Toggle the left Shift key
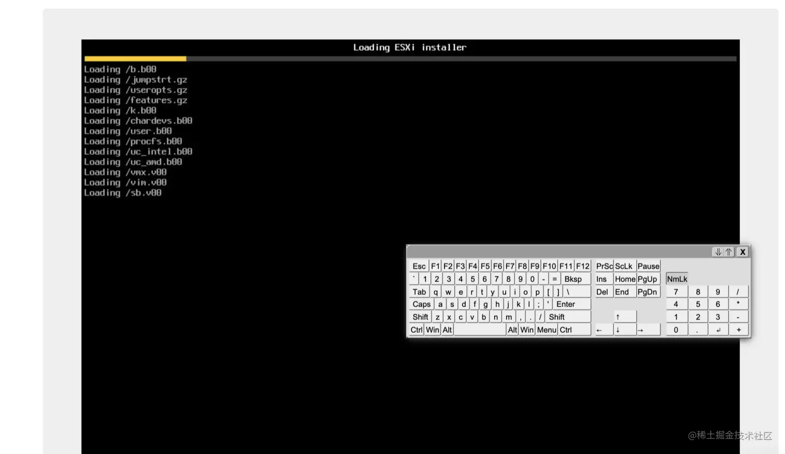This screenshot has width=785, height=454. (421, 317)
